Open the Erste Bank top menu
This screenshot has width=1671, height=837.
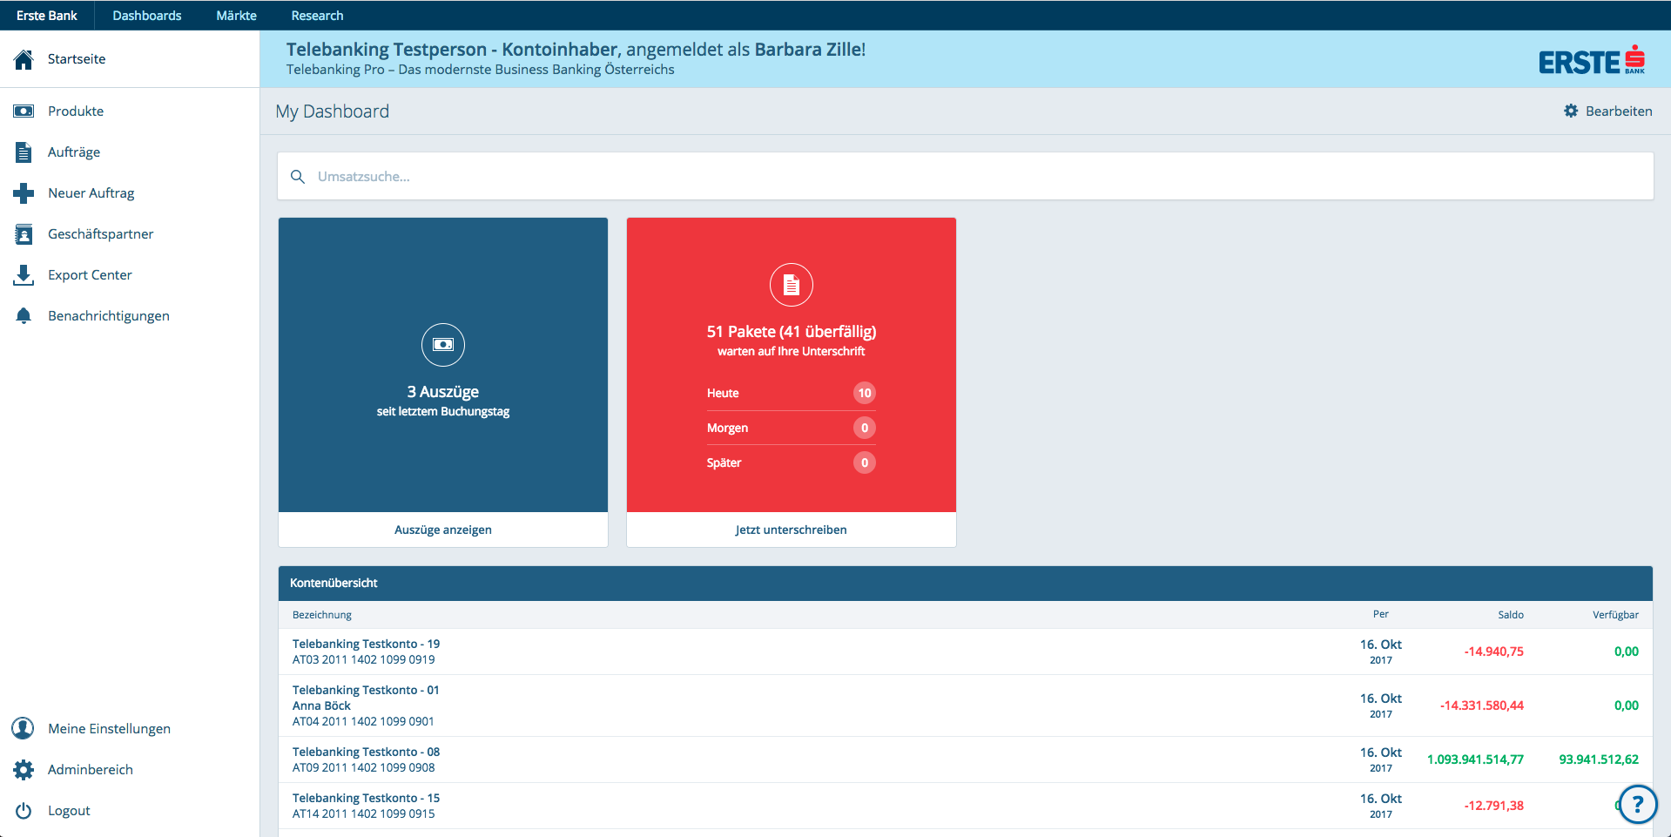click(47, 16)
